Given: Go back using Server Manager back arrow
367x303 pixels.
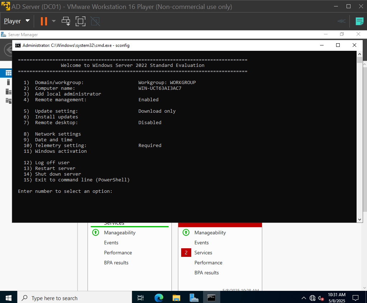Looking at the screenshot, I should (8, 50).
